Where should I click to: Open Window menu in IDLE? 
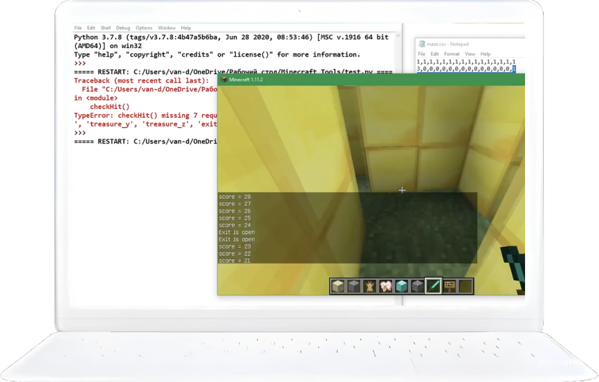pos(166,28)
